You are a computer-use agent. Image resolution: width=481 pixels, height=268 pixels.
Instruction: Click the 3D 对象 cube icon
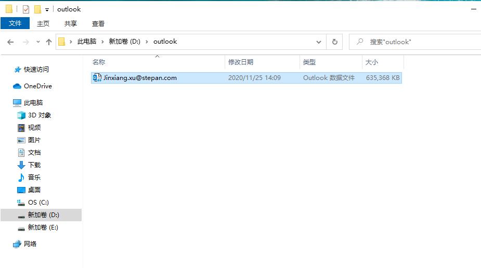pos(21,115)
